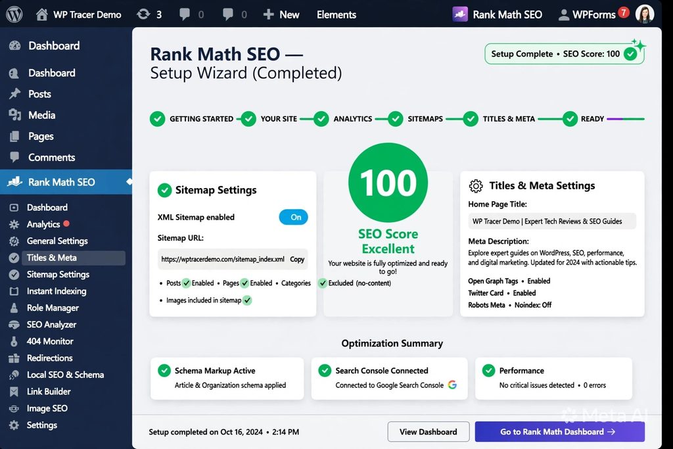Copy the sitemap URL

pos(297,259)
